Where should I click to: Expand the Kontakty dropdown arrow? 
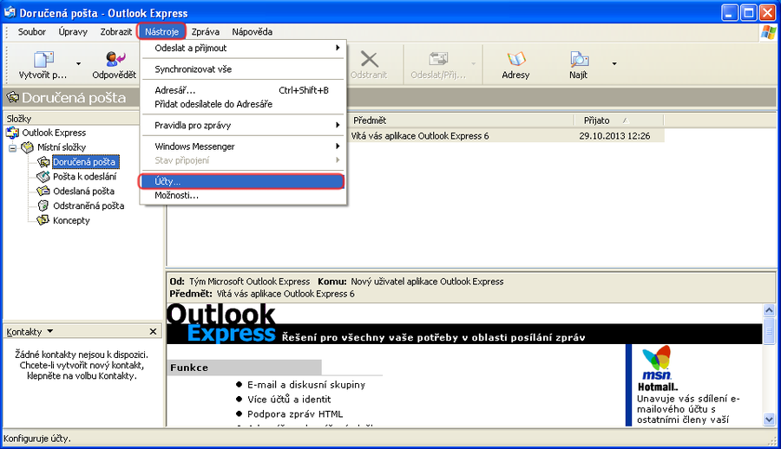point(49,331)
